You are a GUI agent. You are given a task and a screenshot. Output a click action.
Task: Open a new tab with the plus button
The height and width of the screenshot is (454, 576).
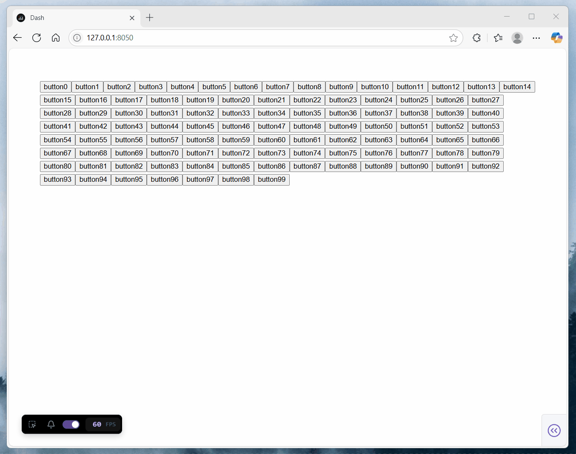click(x=149, y=18)
